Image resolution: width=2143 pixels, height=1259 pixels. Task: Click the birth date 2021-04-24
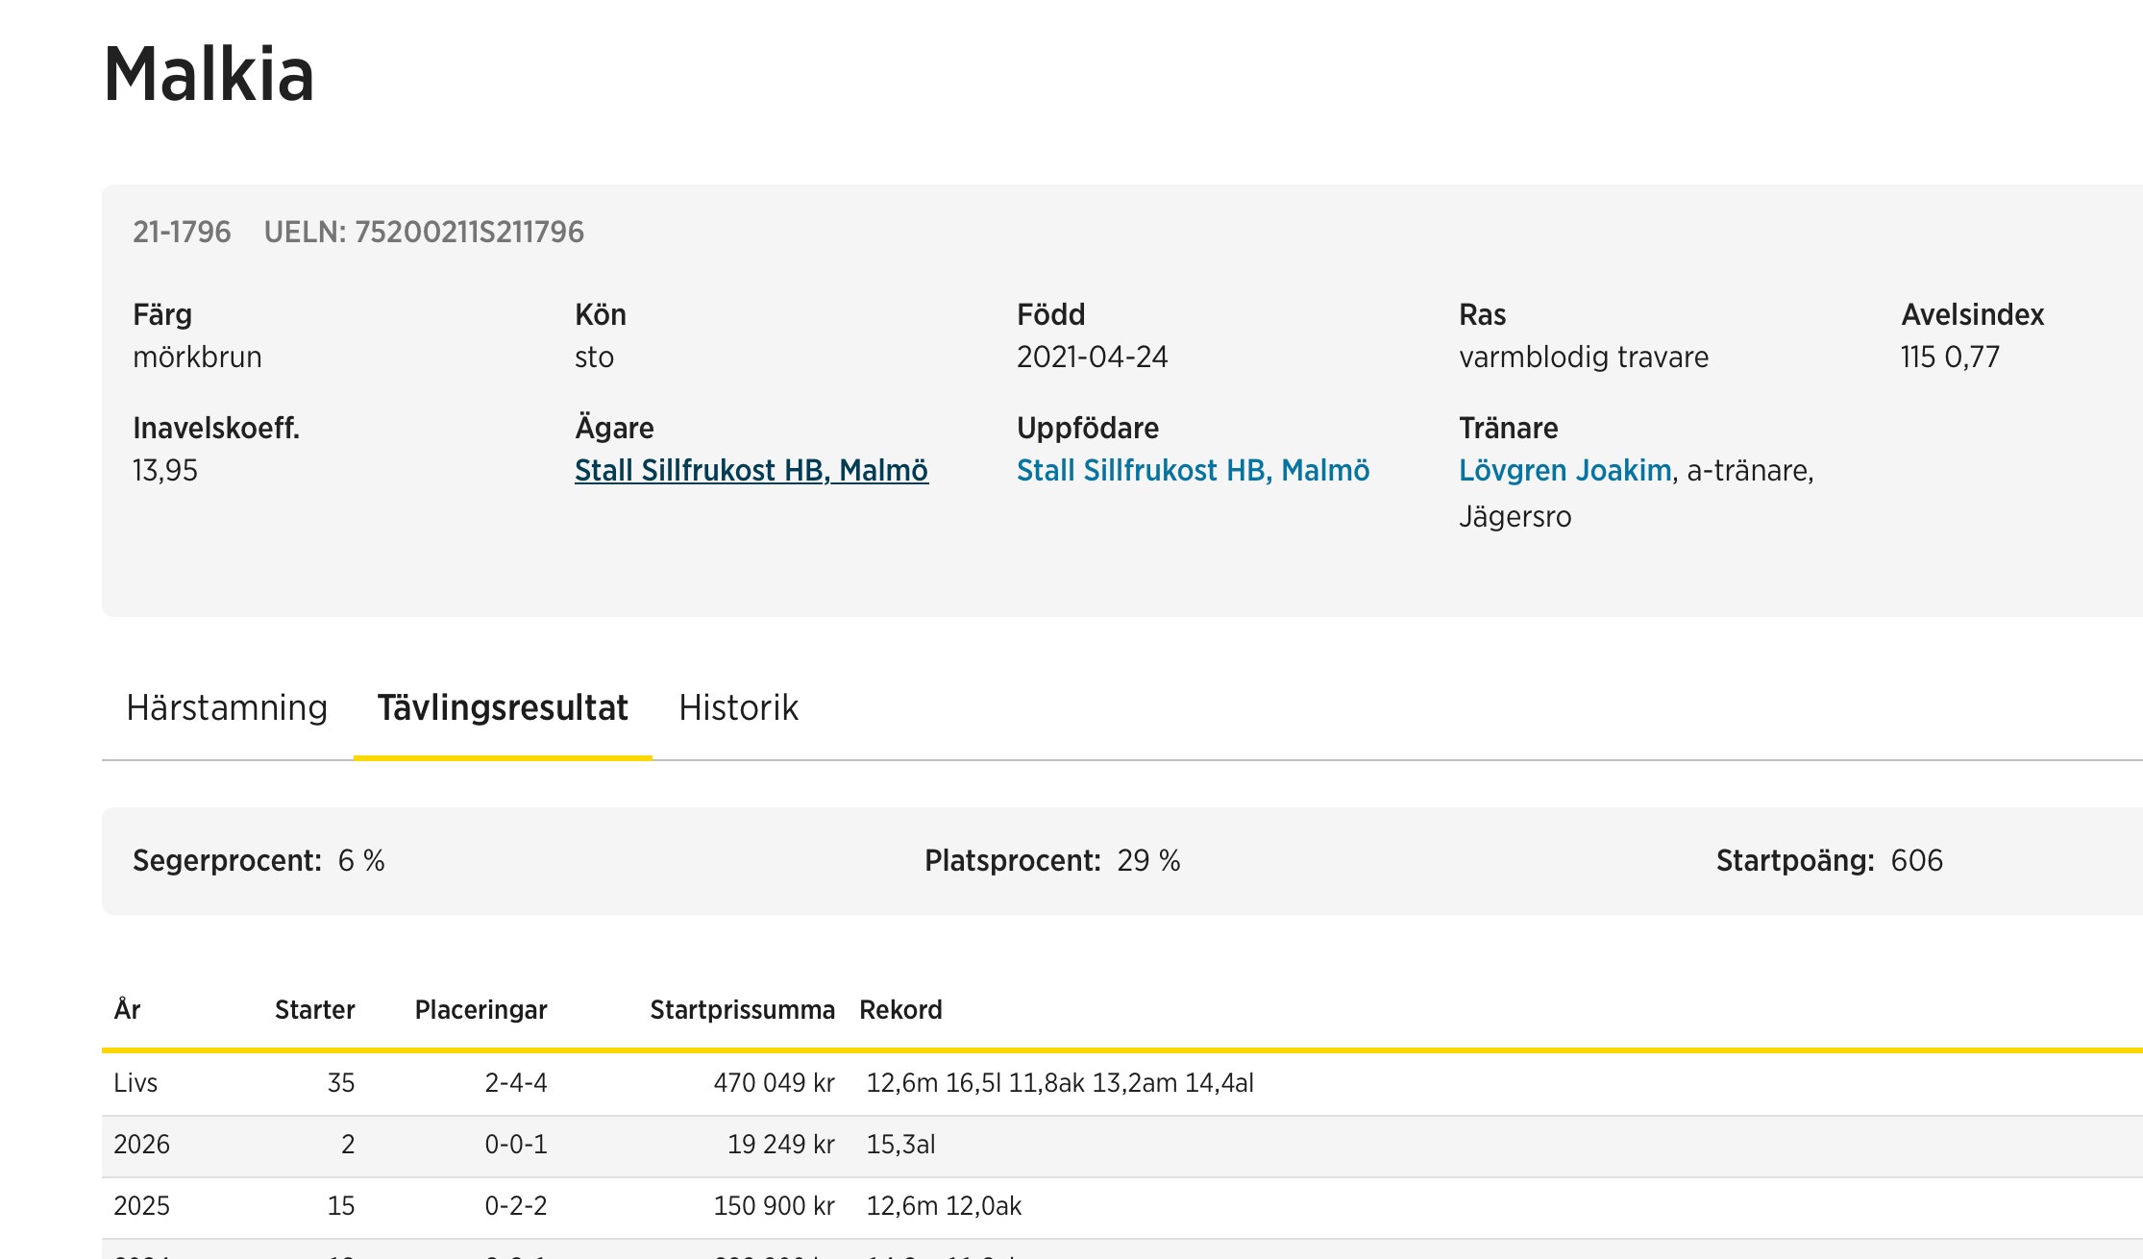click(x=1092, y=358)
